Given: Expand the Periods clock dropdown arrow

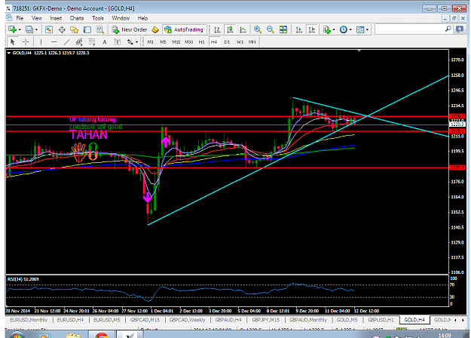Looking at the screenshot, I should [350, 29].
